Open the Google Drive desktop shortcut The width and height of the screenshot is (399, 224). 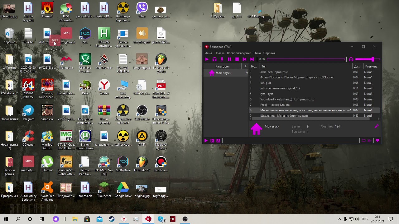[123, 190]
